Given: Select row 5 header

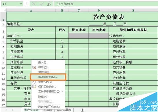Looking at the screenshot, I should pyautogui.click(x=3, y=41).
